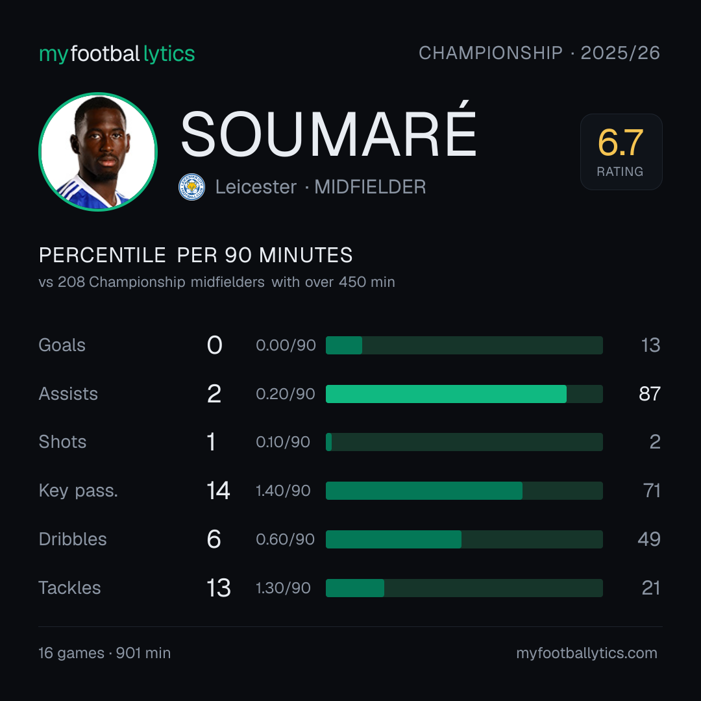Select the Leicester team name text
The width and height of the screenshot is (701, 701).
pyautogui.click(x=256, y=187)
